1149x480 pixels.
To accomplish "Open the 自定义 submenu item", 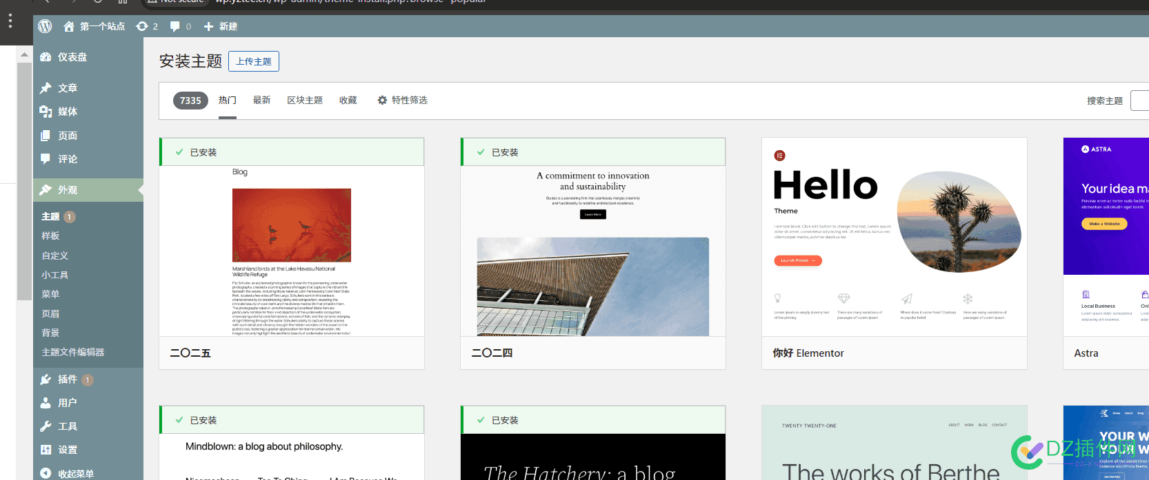I will (55, 255).
